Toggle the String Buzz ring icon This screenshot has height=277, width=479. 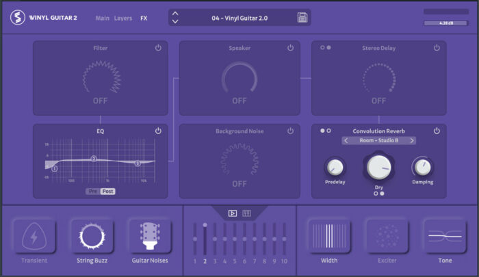click(x=92, y=236)
